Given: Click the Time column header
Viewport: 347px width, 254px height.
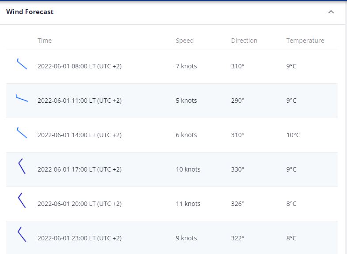Looking at the screenshot, I should click(x=45, y=41).
